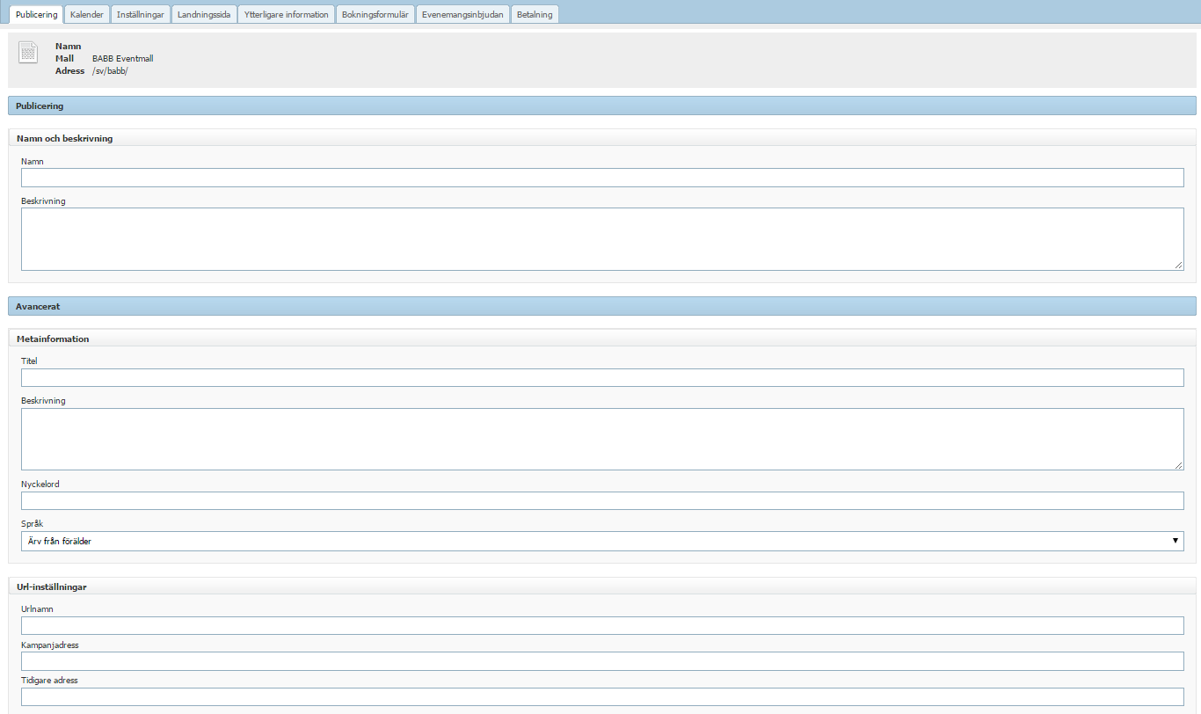This screenshot has height=714, width=1201.
Task: Click the Kampanjadress input field
Action: pyautogui.click(x=602, y=661)
